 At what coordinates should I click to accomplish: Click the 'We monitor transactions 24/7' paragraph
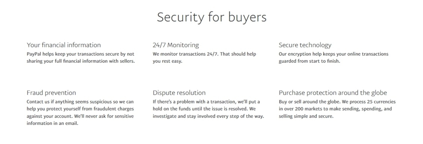pyautogui.click(x=204, y=58)
